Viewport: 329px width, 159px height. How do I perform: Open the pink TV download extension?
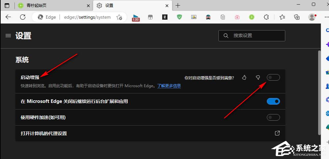coord(237,17)
